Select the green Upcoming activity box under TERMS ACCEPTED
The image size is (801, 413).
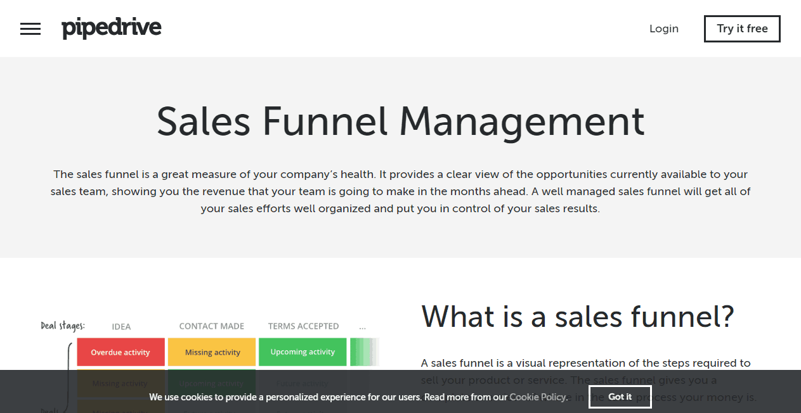(x=303, y=352)
